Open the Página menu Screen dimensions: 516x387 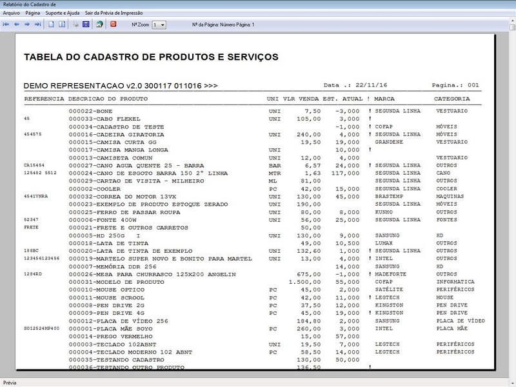coord(33,12)
